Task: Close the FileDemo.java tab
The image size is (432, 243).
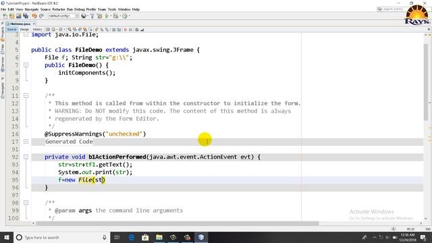Action: [34, 24]
